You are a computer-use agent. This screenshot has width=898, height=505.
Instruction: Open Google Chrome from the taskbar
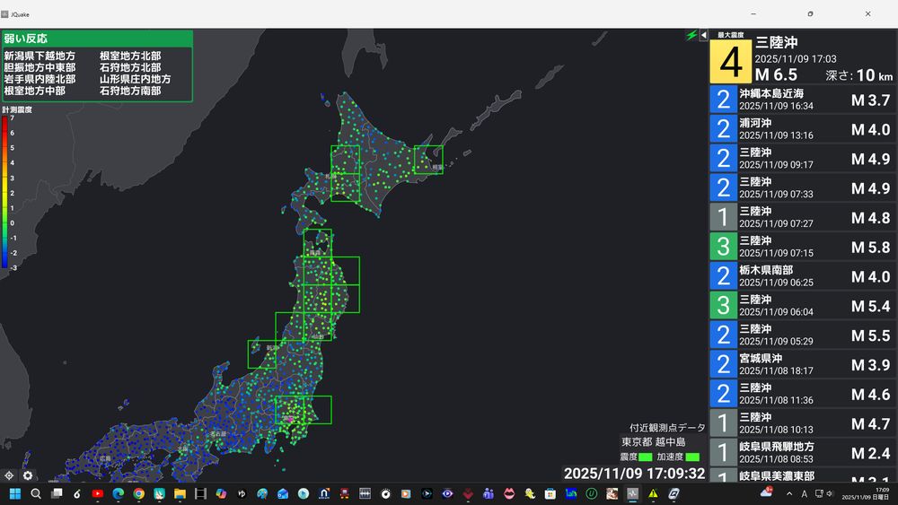click(x=138, y=493)
